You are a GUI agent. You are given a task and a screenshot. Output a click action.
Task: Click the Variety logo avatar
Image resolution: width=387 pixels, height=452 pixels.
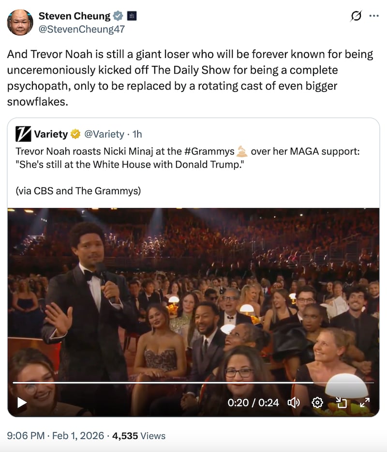click(23, 134)
